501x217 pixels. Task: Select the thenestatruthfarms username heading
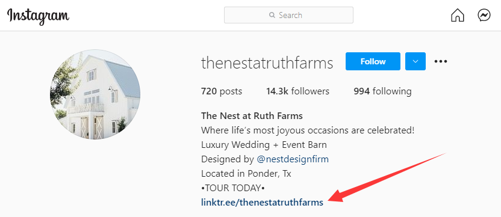tap(267, 63)
